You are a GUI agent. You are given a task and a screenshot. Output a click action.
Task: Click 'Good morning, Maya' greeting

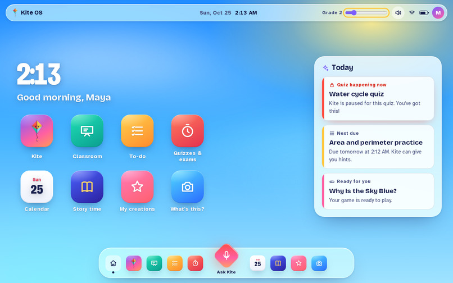click(x=64, y=98)
